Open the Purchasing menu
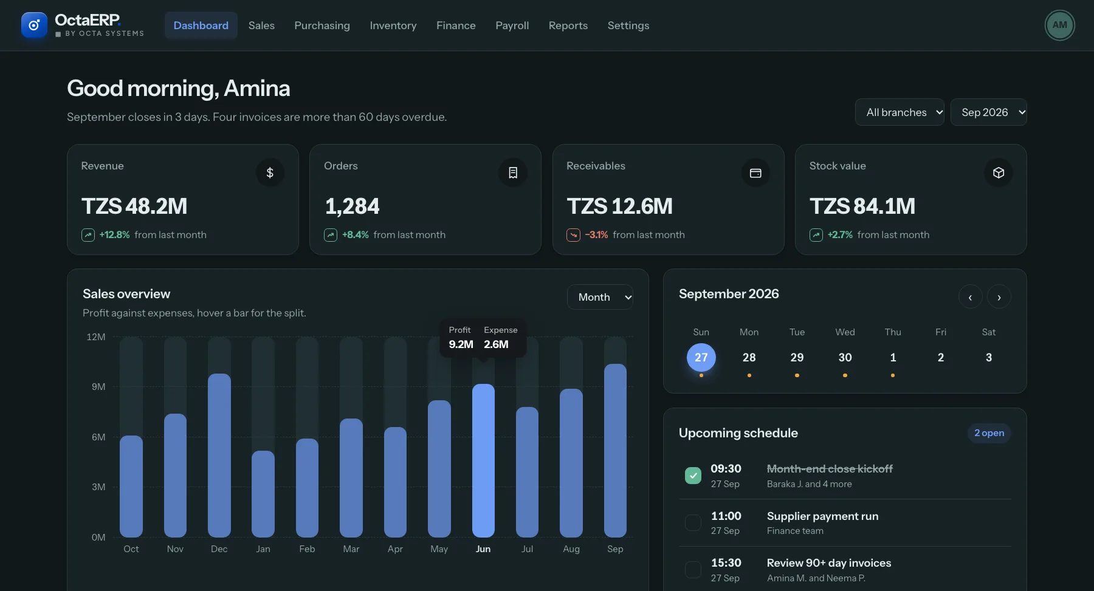 pyautogui.click(x=322, y=26)
